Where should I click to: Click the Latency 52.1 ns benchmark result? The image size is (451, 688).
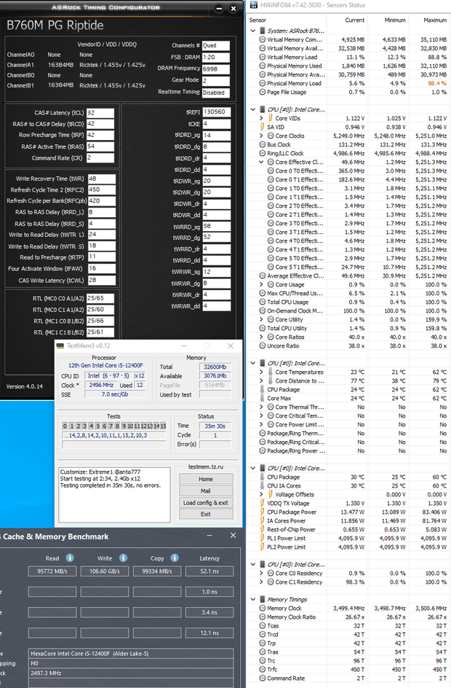209,571
